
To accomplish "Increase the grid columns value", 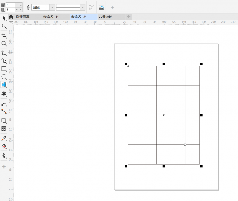I will point(21,5).
